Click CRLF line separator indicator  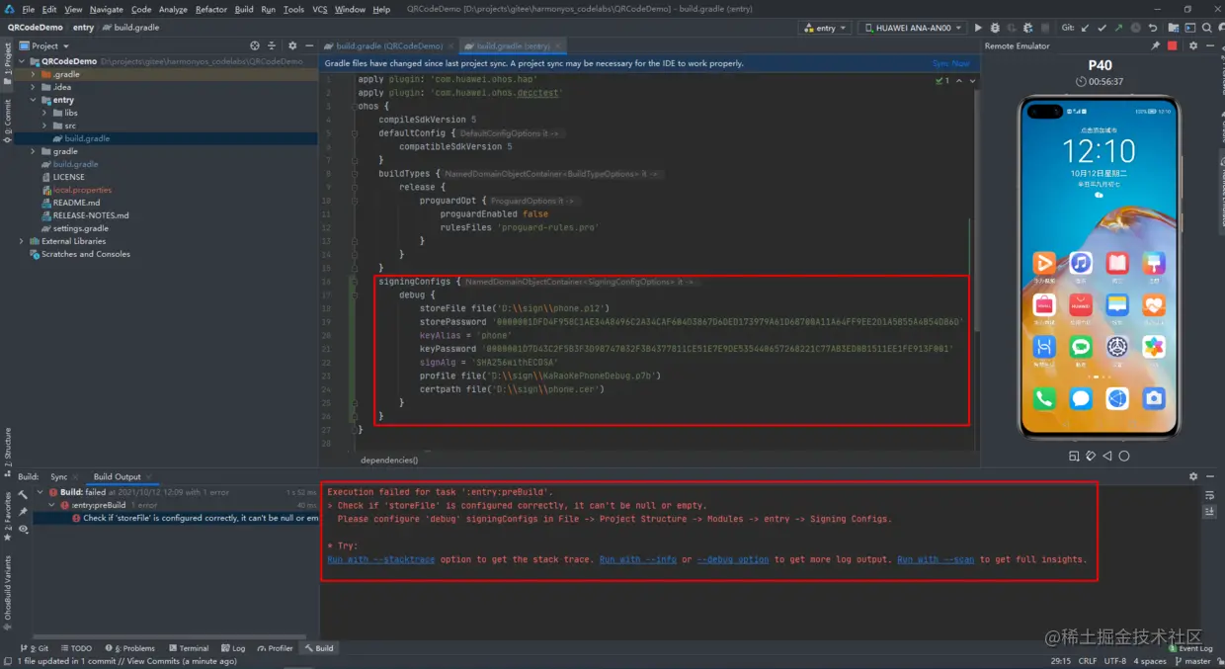(x=1087, y=661)
